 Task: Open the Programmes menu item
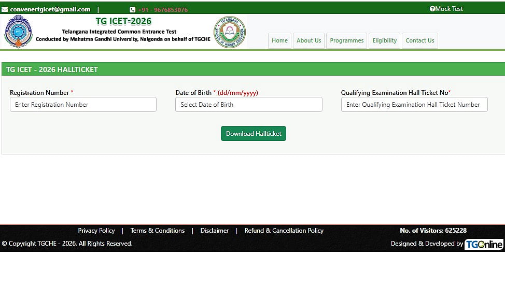(346, 40)
